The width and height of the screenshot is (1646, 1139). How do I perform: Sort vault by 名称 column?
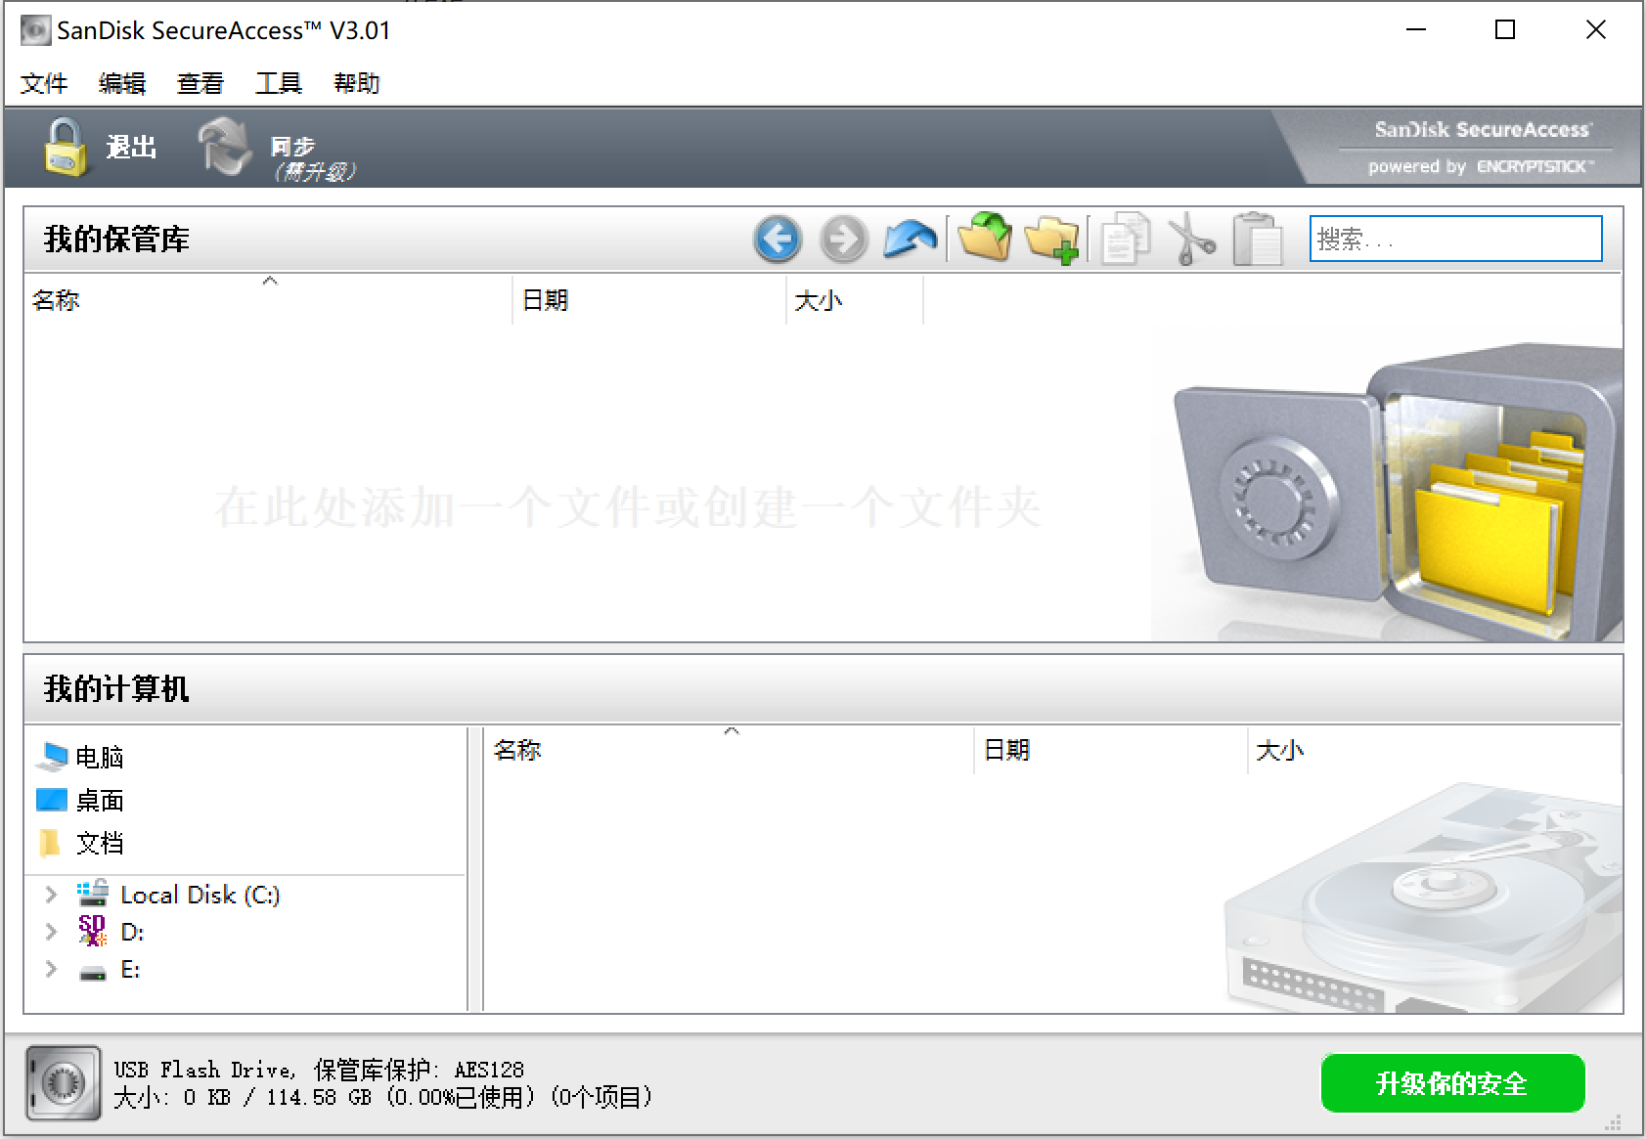(268, 299)
